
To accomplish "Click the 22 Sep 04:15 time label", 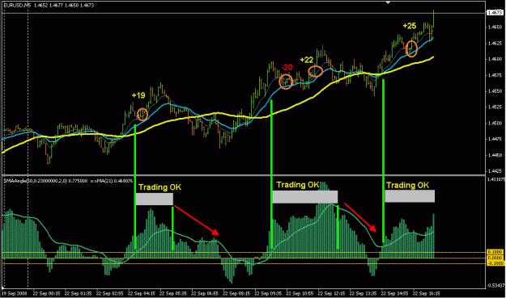I will (x=142, y=293).
